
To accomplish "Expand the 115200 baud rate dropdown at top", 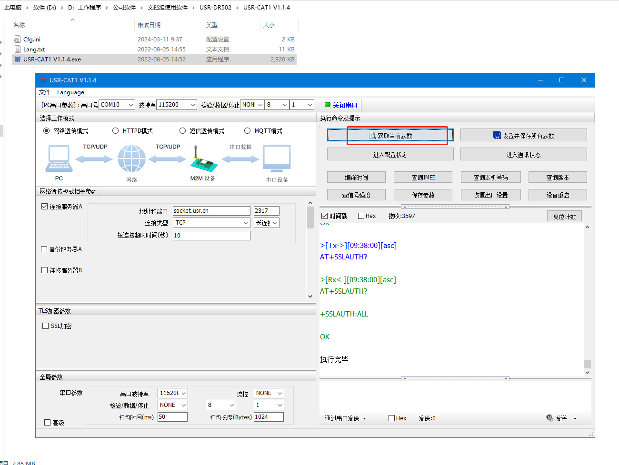I will point(177,105).
